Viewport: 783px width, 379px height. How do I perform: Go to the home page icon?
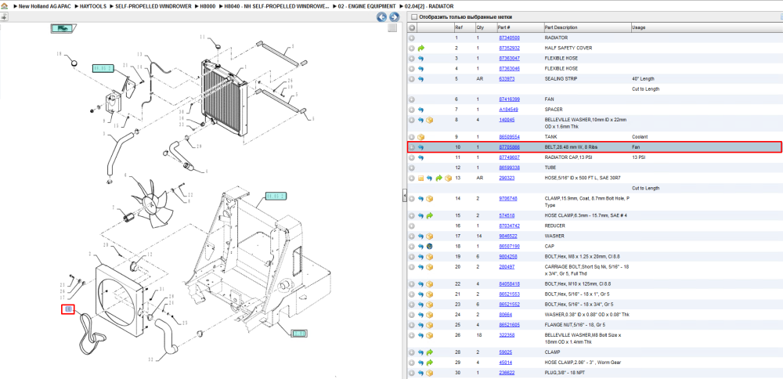4,6
